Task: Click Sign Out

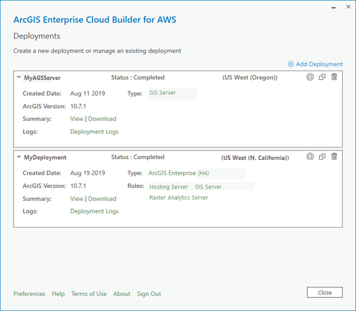Action: 149,294
